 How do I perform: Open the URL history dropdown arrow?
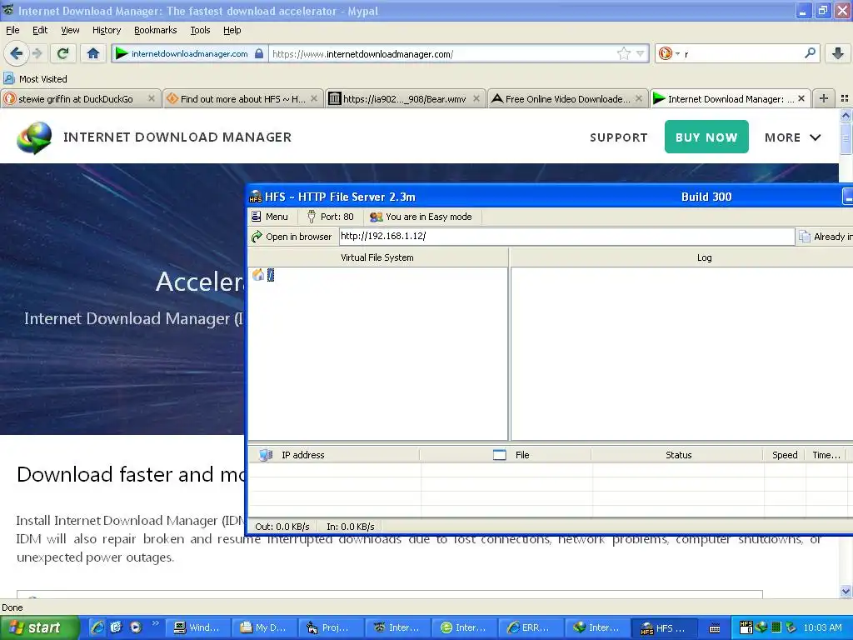pyautogui.click(x=641, y=53)
